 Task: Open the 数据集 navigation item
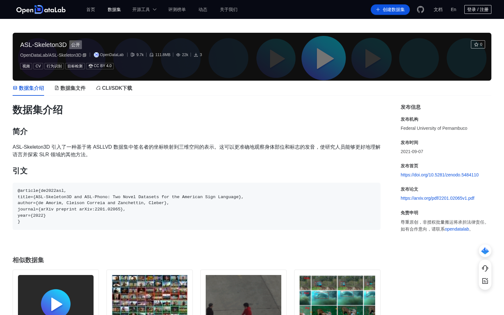[x=114, y=9]
